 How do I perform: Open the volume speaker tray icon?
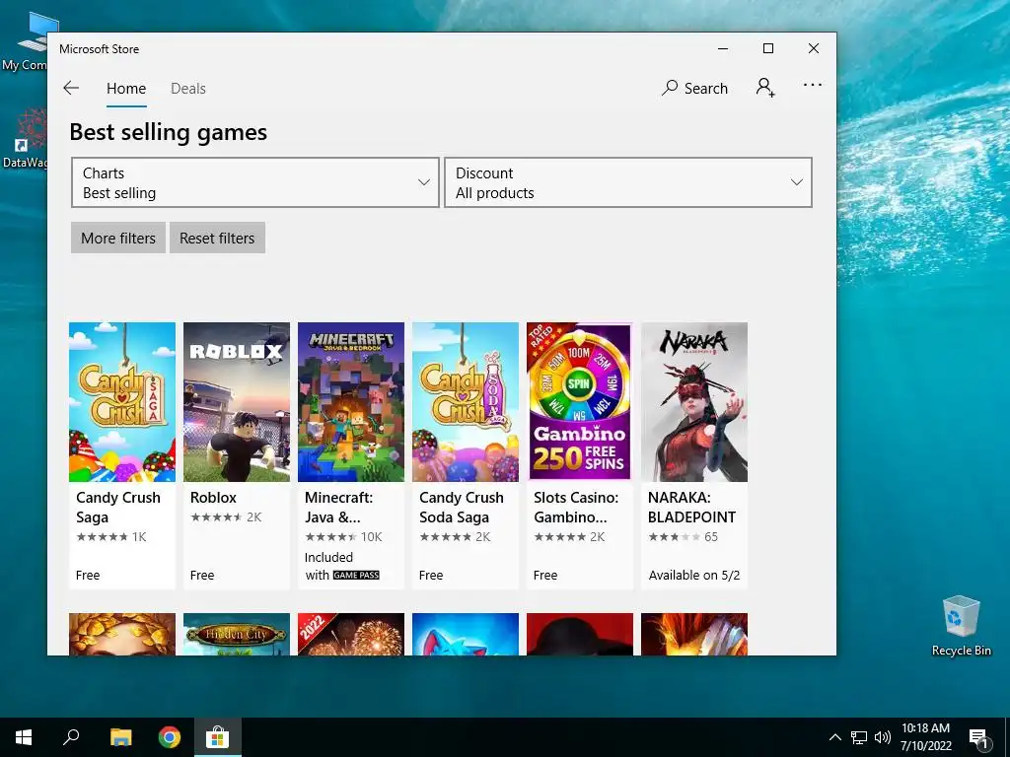(x=883, y=737)
